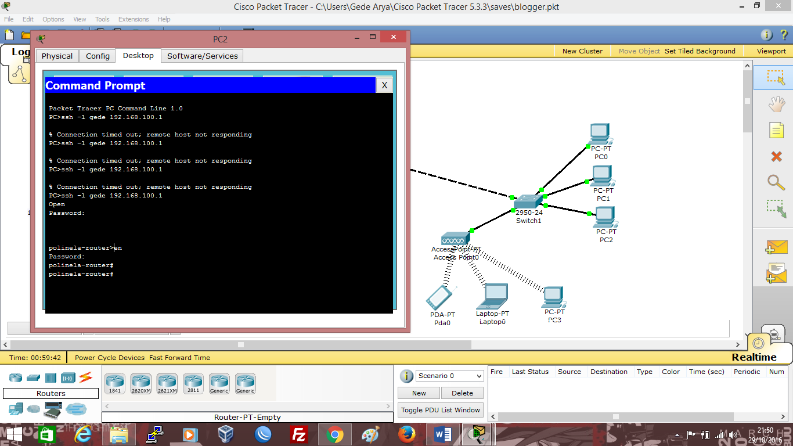Open the Edit menu

[28, 19]
